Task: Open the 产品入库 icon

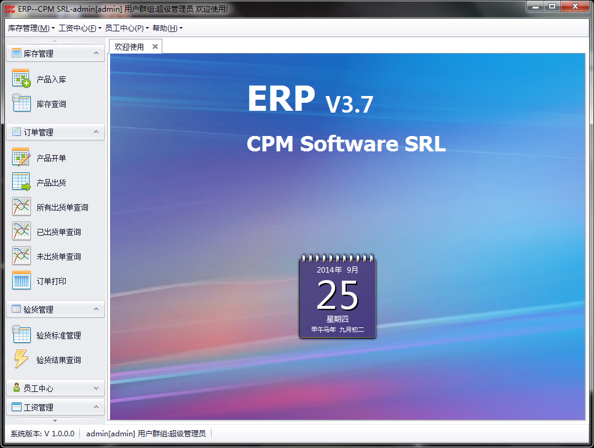Action: (x=21, y=78)
